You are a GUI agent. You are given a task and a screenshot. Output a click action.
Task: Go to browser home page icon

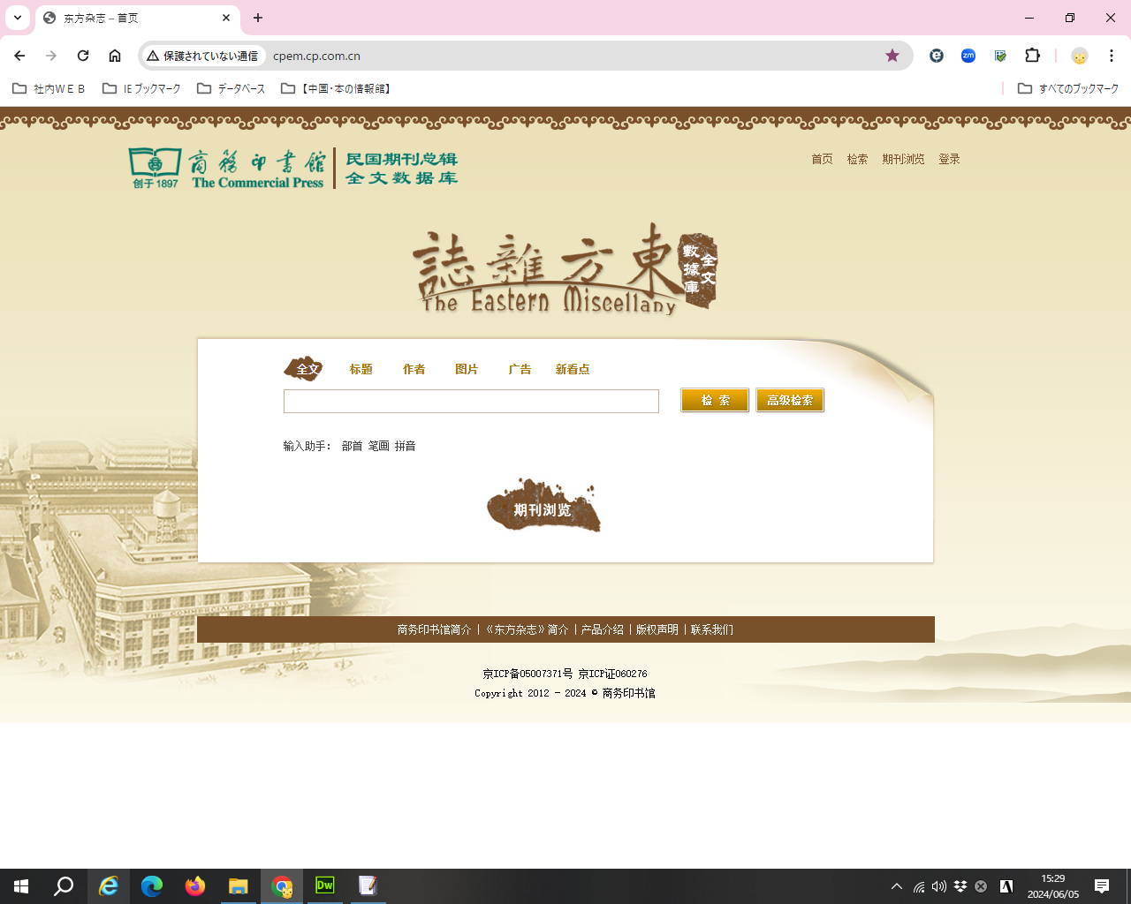click(115, 56)
